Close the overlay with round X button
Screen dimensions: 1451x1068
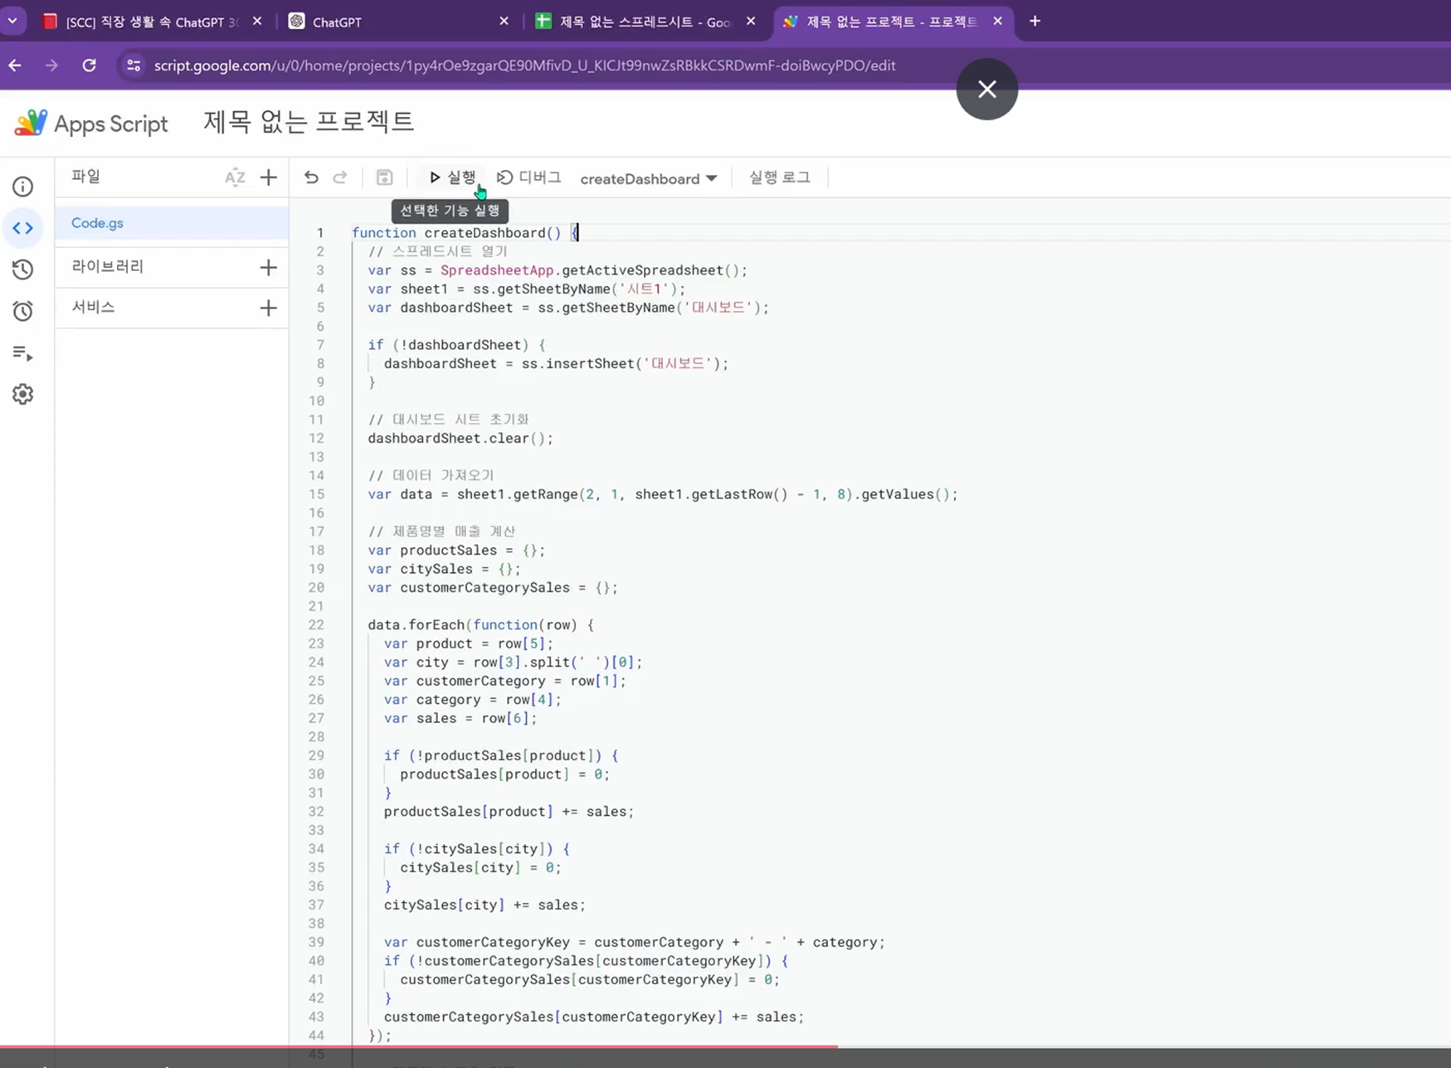coord(987,89)
